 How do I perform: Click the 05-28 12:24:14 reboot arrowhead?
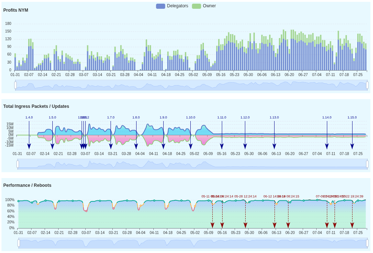(x=245, y=225)
